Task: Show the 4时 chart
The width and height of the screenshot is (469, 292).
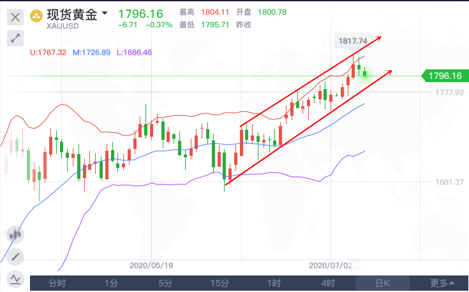Action: 329,283
